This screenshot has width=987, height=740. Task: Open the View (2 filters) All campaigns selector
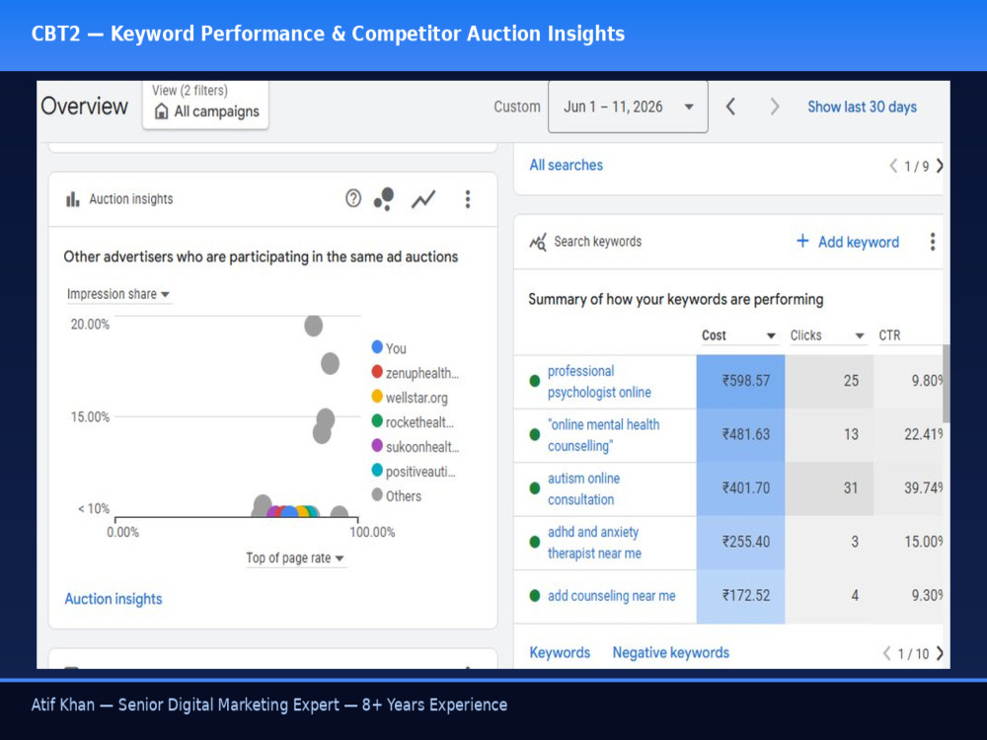(206, 105)
